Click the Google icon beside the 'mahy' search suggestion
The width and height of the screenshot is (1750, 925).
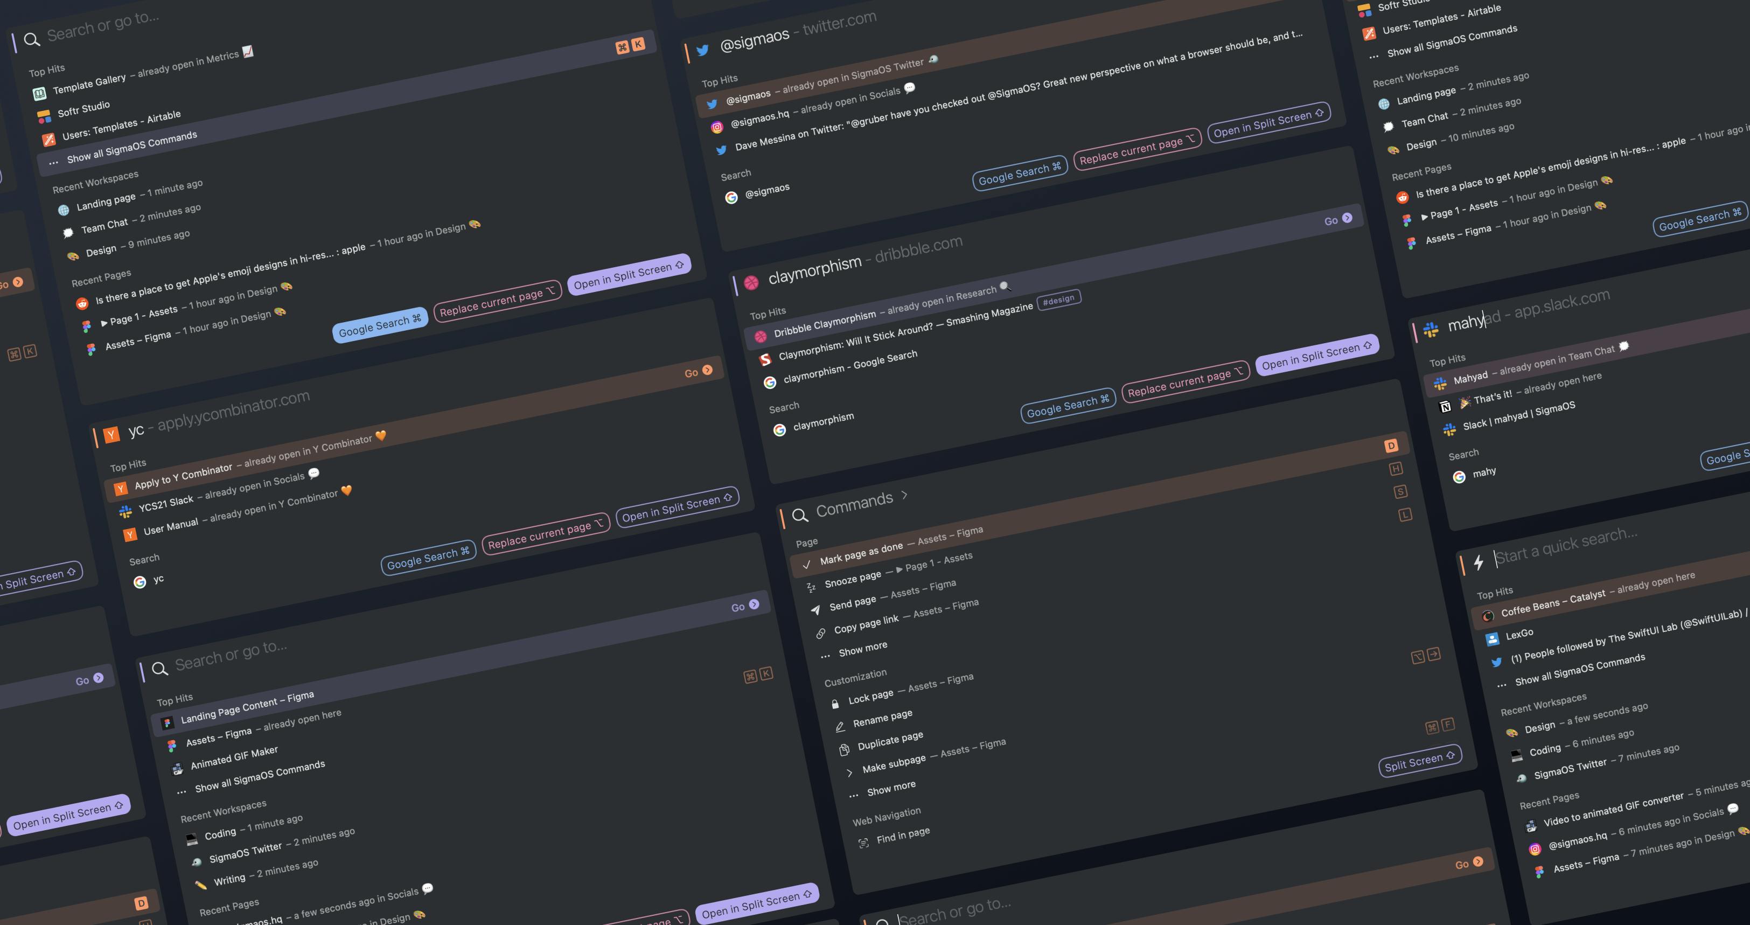pyautogui.click(x=1459, y=477)
